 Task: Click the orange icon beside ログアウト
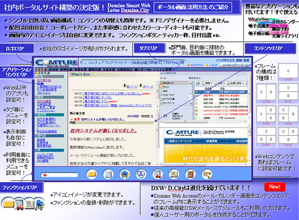click(x=188, y=65)
